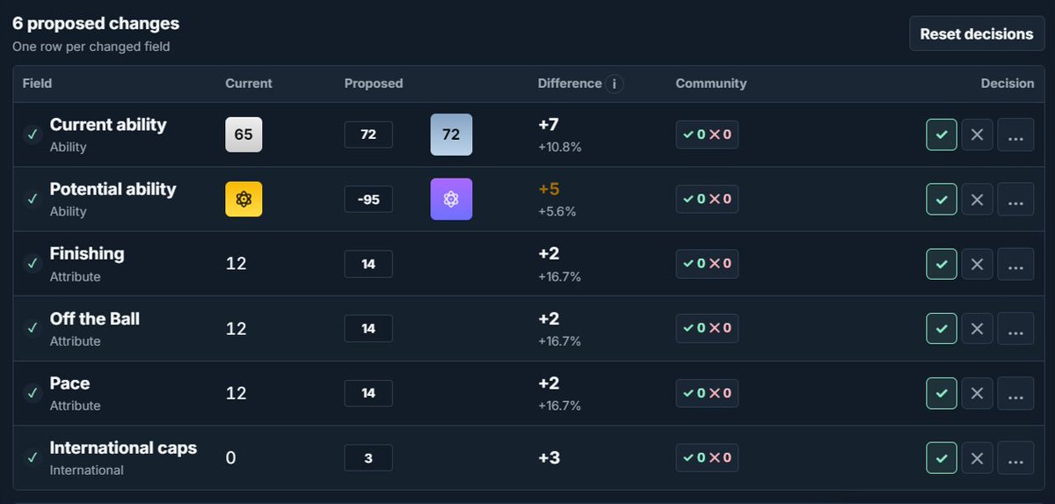Reject the Pace change
This screenshot has height=504, width=1055.
[977, 393]
